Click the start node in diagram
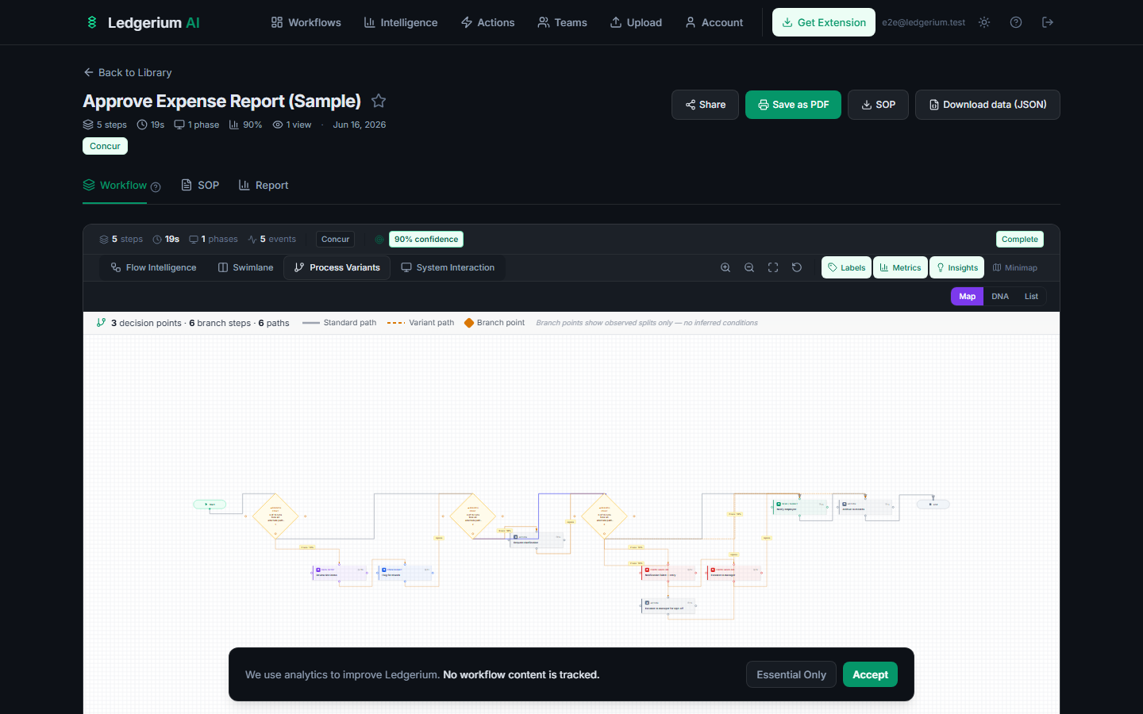This screenshot has height=714, width=1143. tap(210, 504)
